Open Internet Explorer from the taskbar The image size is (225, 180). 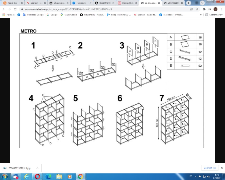click(26, 176)
